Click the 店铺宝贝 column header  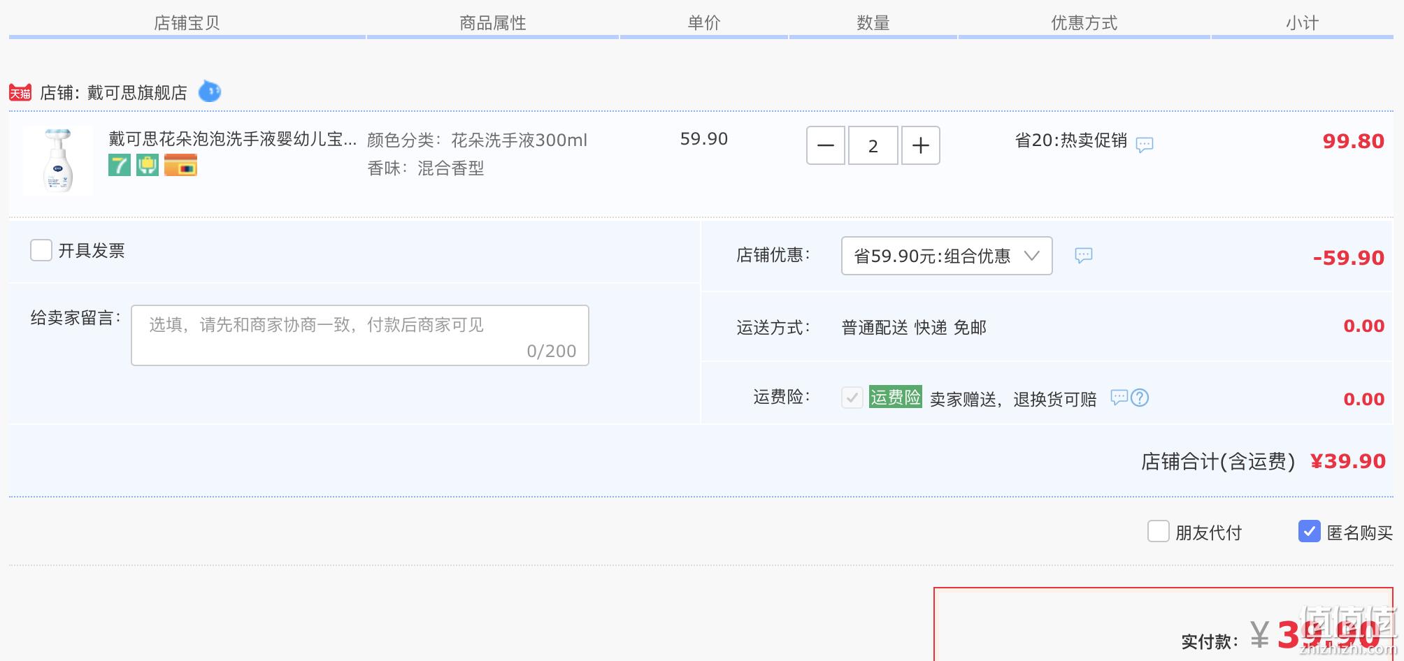[187, 23]
